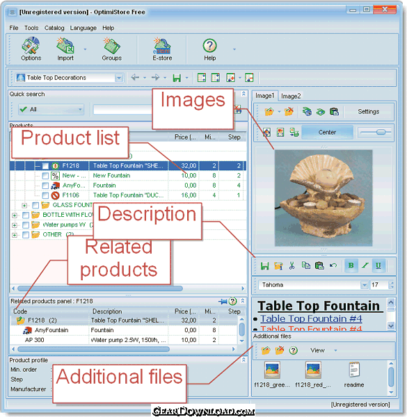407x417 pixels.
Task: Click the product list horizontal scrollbar
Action: pos(100,288)
